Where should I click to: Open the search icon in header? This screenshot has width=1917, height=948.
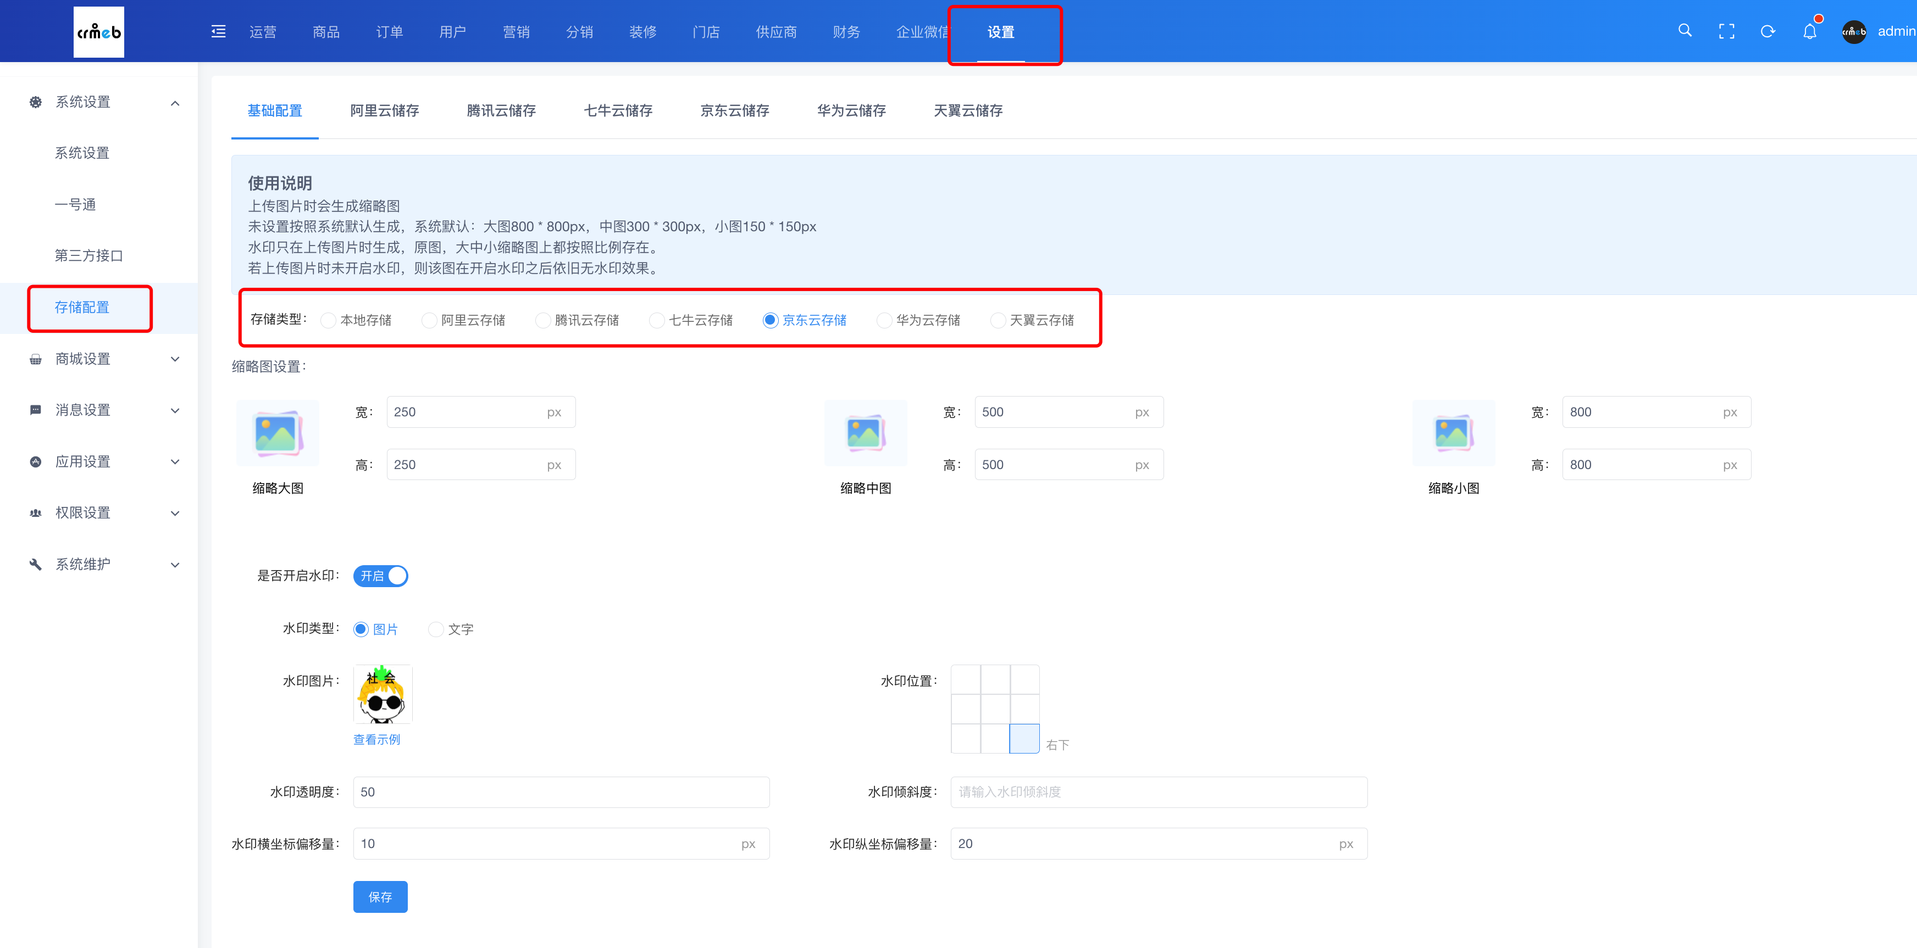[x=1685, y=31]
